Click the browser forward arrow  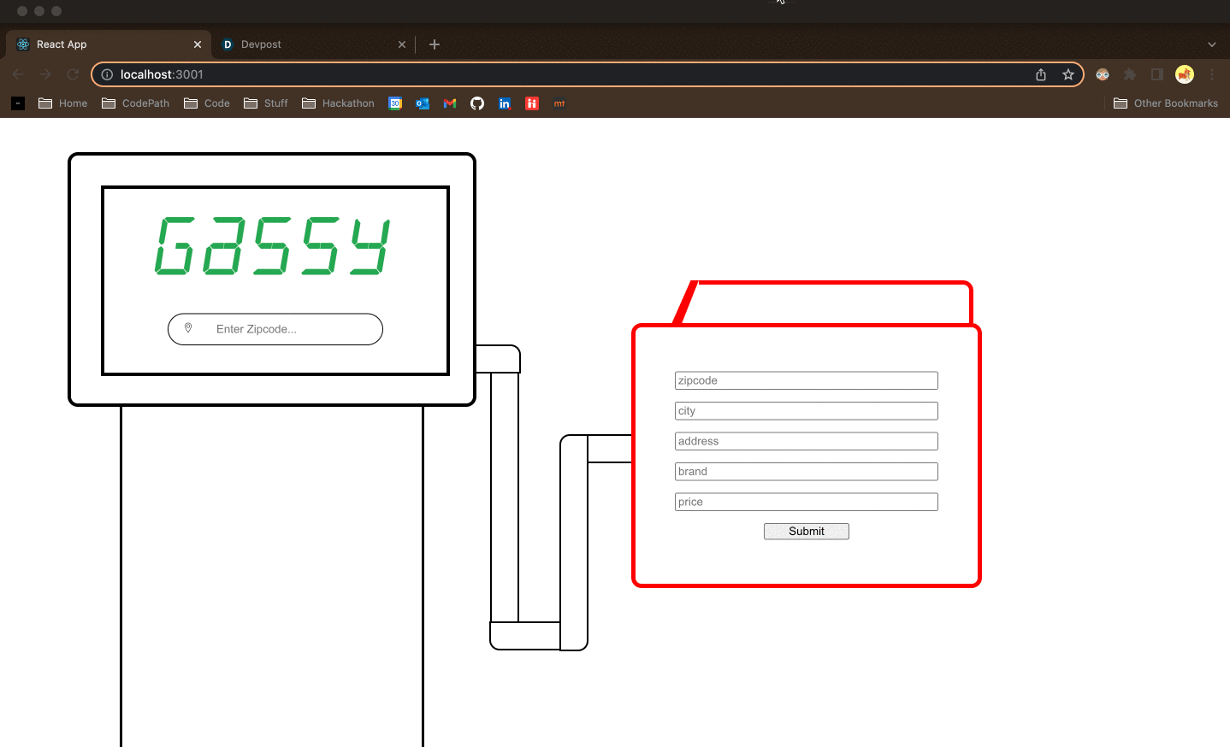[45, 74]
